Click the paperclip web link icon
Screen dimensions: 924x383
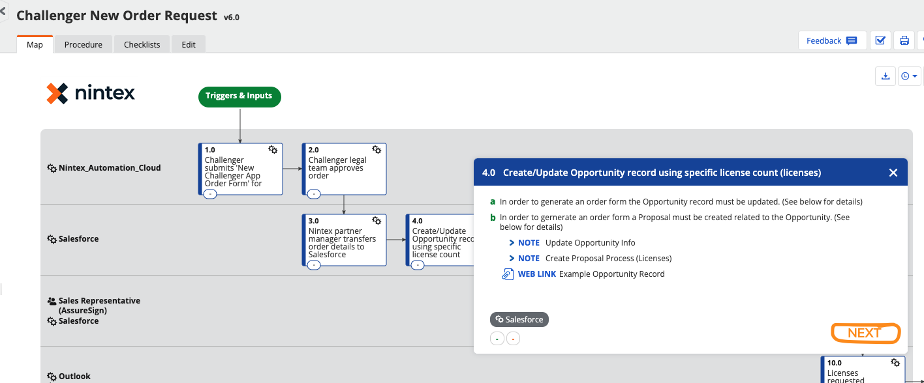(x=507, y=274)
